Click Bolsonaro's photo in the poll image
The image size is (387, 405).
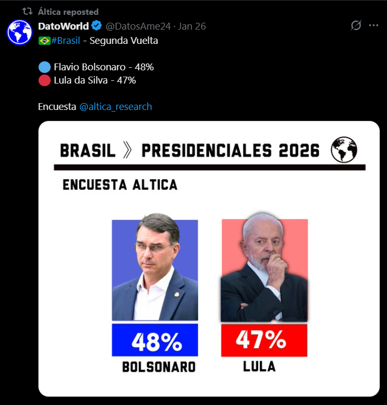pyautogui.click(x=155, y=270)
